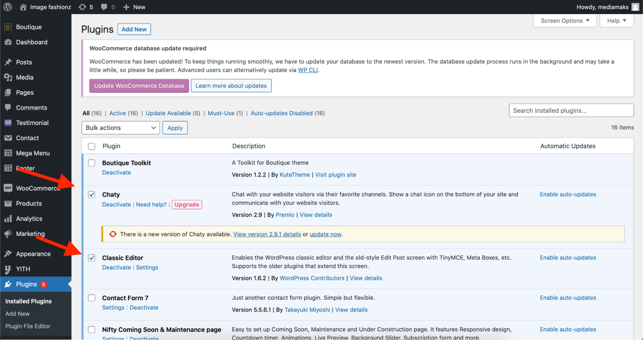Image resolution: width=643 pixels, height=340 pixels.
Task: Click the Media icon in sidebar
Action: point(8,77)
